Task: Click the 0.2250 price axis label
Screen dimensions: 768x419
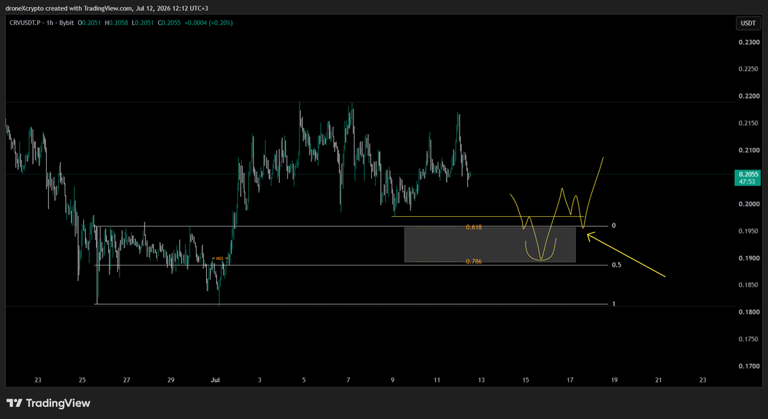Action: [748, 69]
